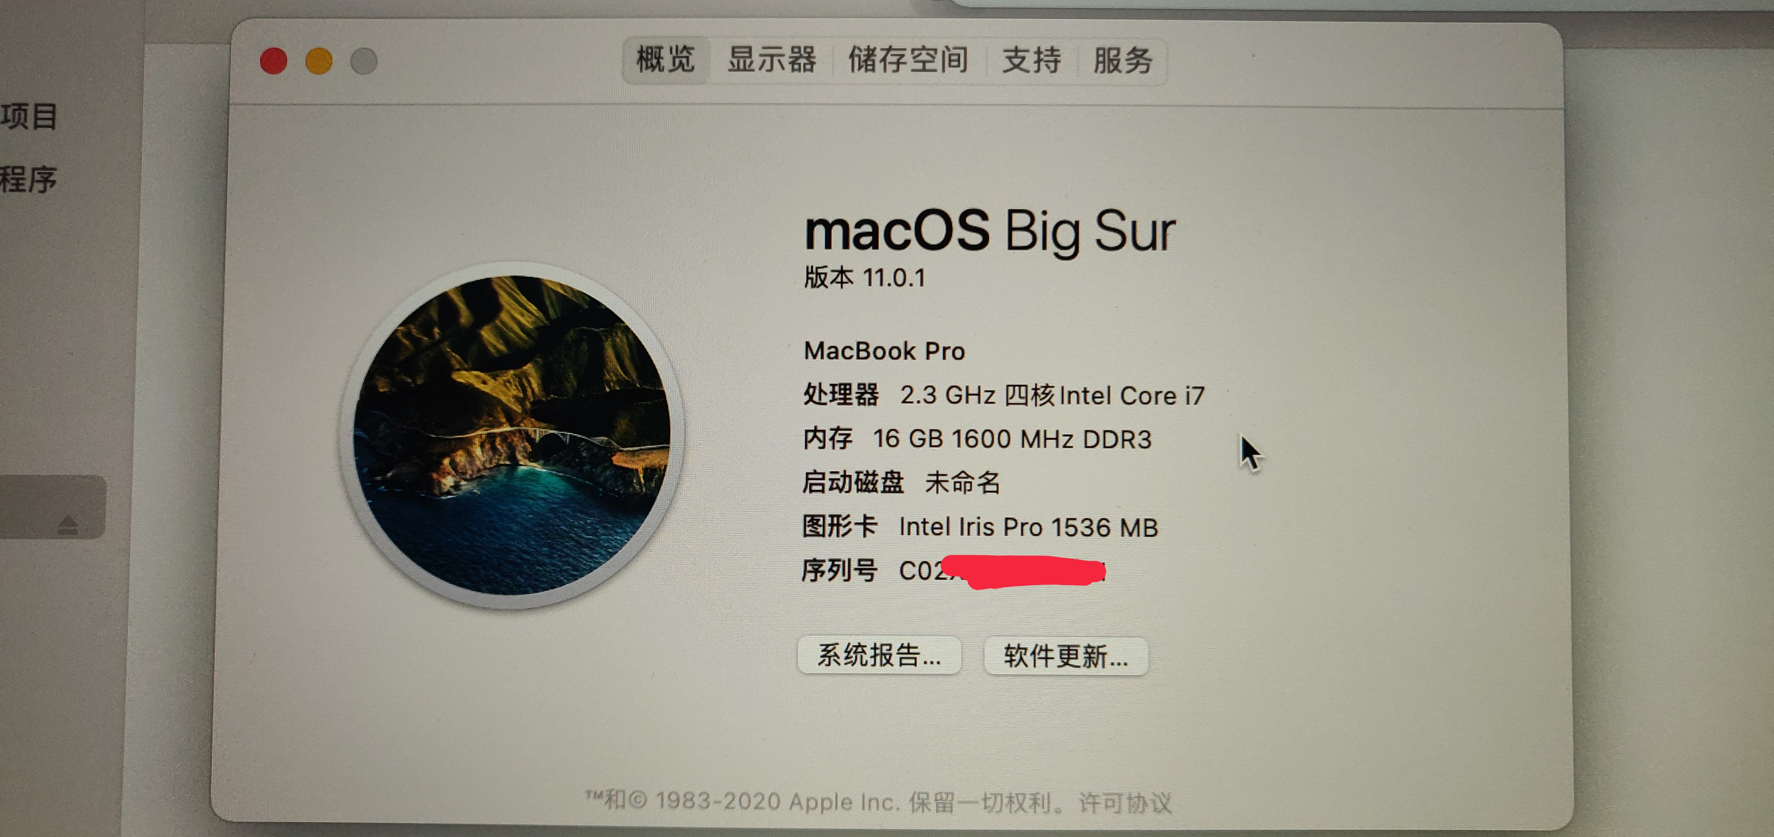Open 系统报告 button
Image resolution: width=1774 pixels, height=837 pixels.
pyautogui.click(x=879, y=655)
